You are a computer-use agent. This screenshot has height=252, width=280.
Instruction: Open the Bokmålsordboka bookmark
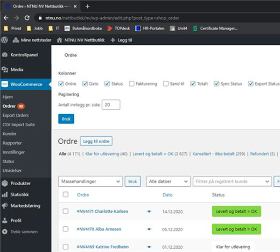pos(83,28)
